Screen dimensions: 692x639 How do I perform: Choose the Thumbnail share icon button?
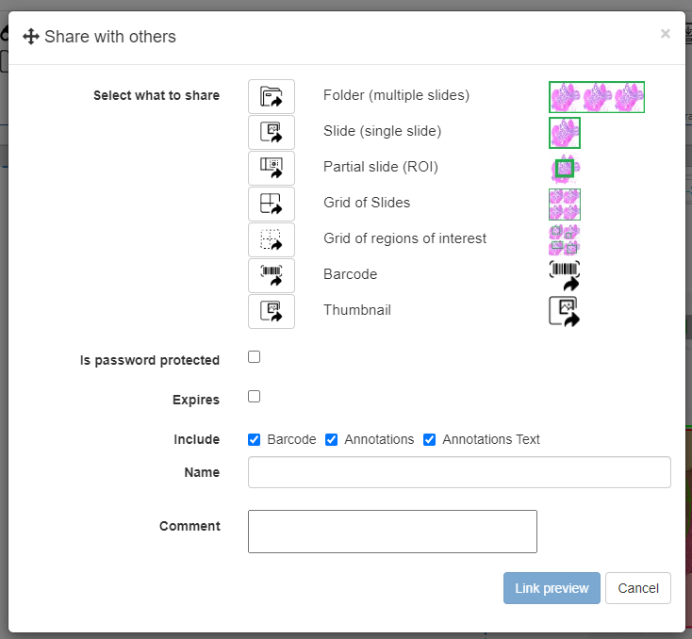pyautogui.click(x=272, y=311)
